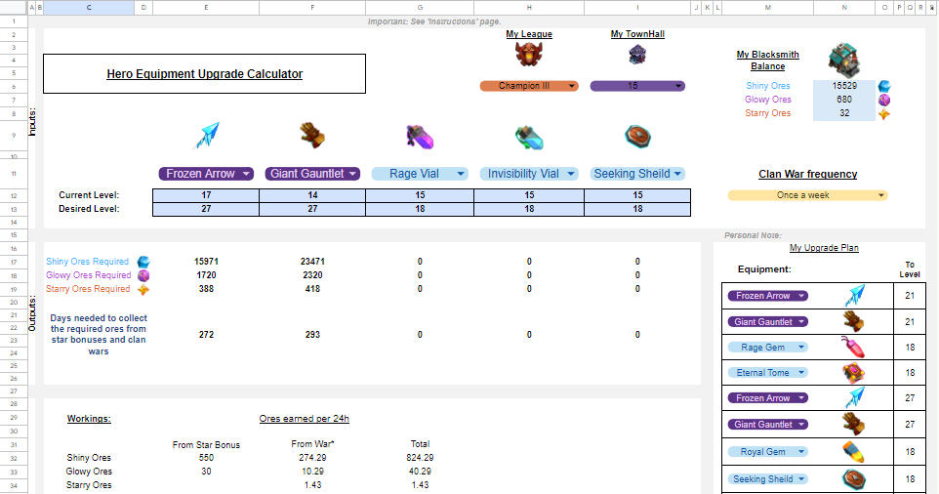Click the Seeking Sheild equipment image above its dropdown

(x=637, y=136)
